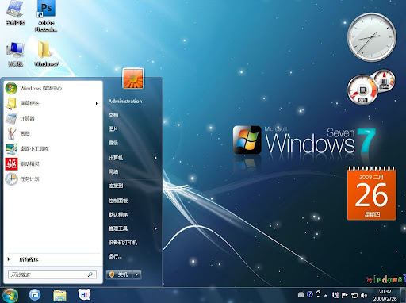406x303 pixels.
Task: Open Pictures (图片) in the Start menu
Action: tap(113, 128)
